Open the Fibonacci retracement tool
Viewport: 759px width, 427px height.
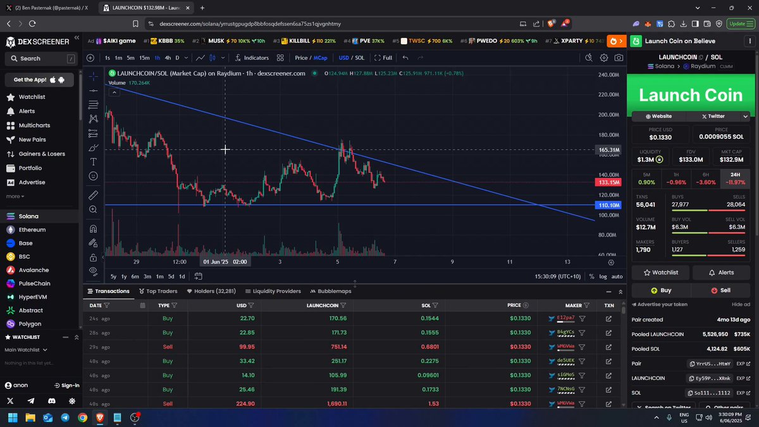(x=93, y=104)
